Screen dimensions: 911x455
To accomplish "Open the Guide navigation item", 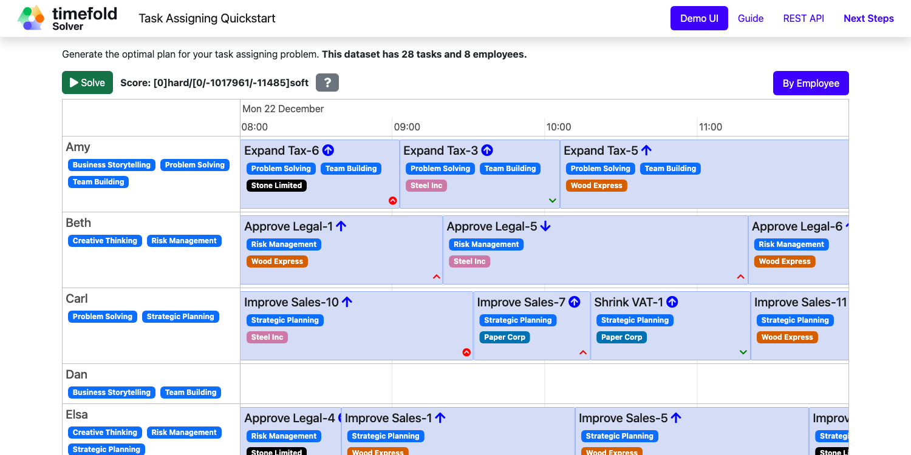I will click(x=751, y=18).
